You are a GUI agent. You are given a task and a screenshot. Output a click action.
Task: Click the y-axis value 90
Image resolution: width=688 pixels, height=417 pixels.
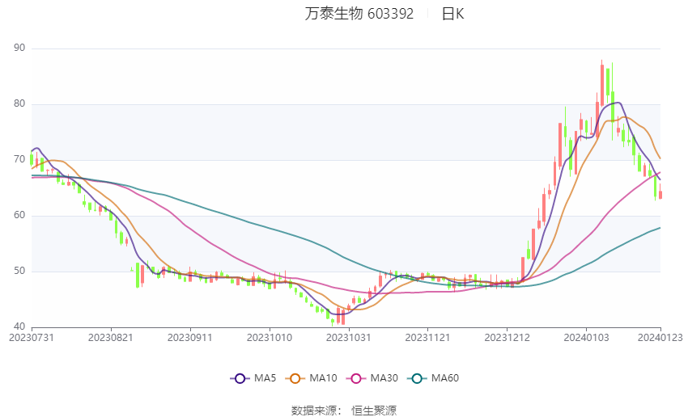coord(19,48)
